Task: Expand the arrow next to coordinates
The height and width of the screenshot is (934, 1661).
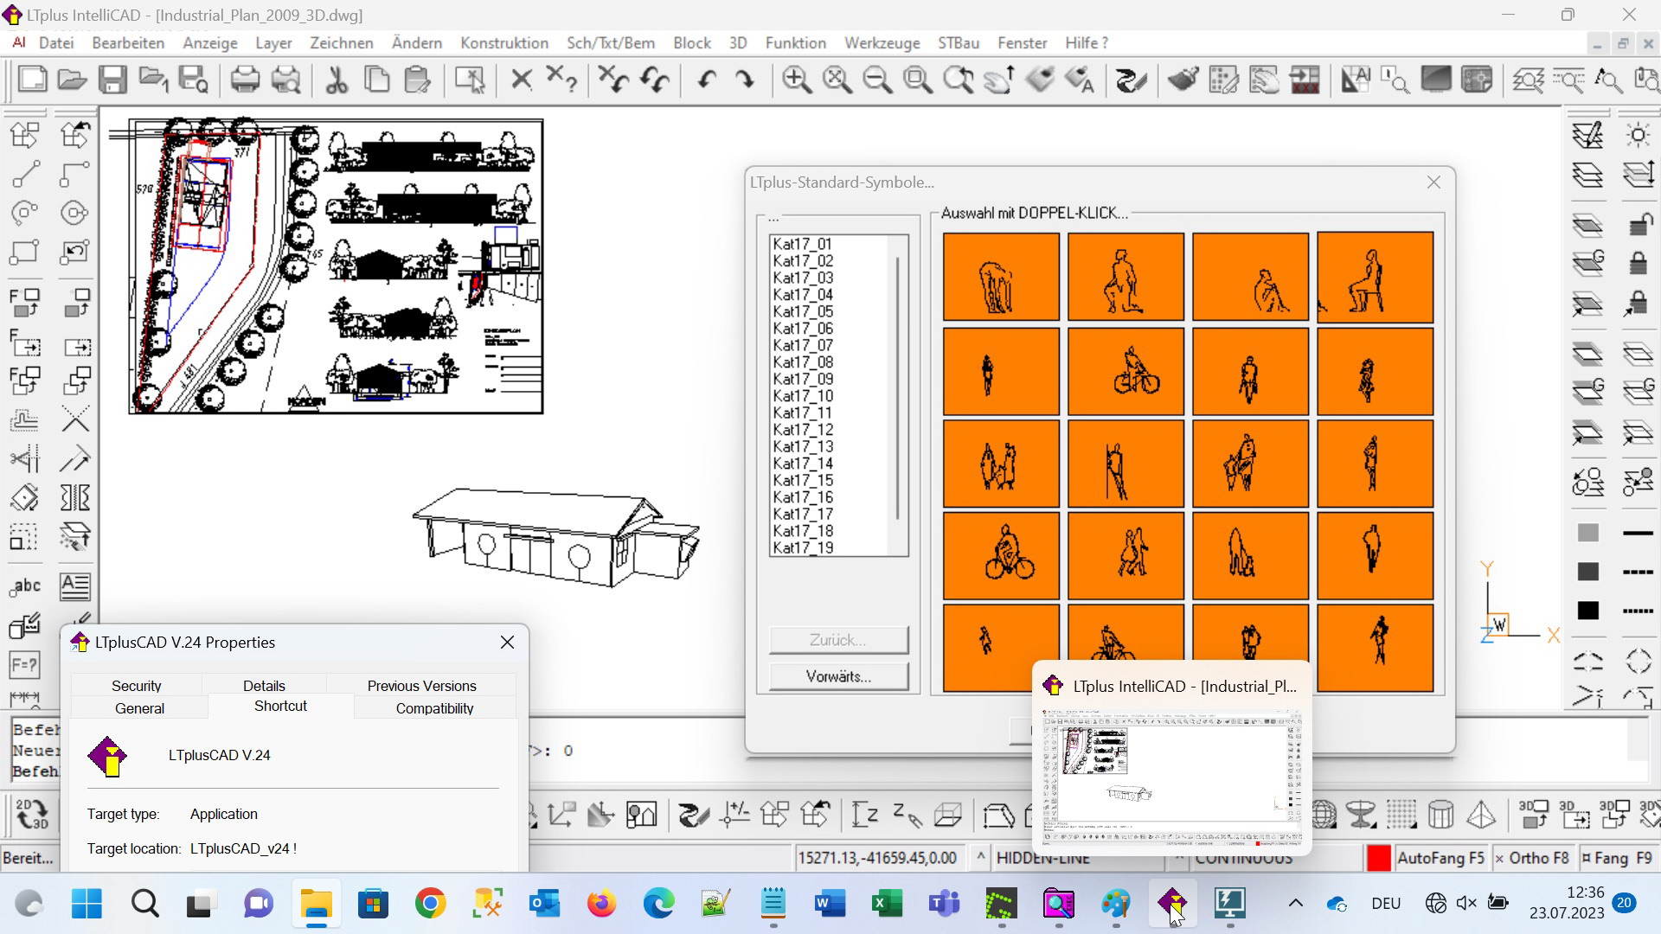Action: (980, 857)
